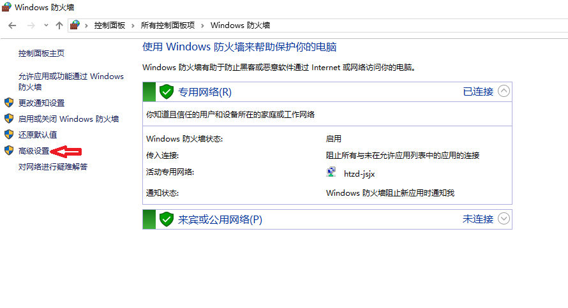Click shield icon beside 高级设置
Viewport: 568px width, 308px height.
[9, 150]
